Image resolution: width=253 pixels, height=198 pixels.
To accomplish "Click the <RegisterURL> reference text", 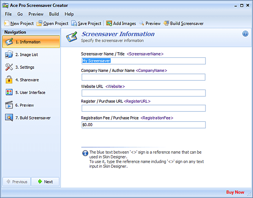I will 137,101.
